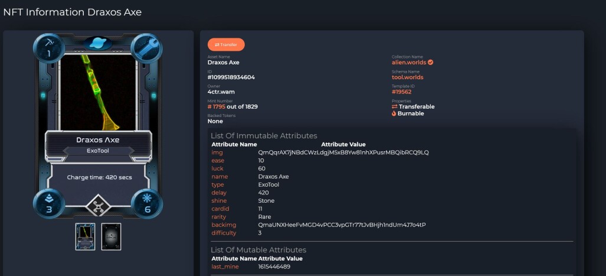Click the verified checkmark badge beside alien.worlds
This screenshot has width=606, height=276.
[x=431, y=62]
